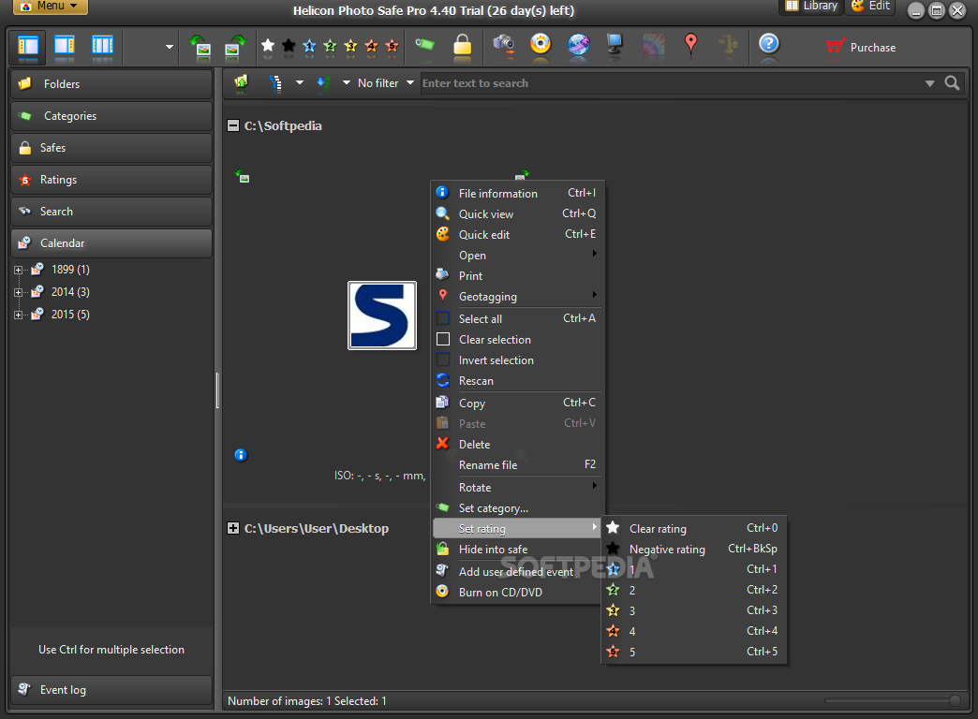Select the two-panel layout icon
The height and width of the screenshot is (719, 978).
[x=65, y=47]
